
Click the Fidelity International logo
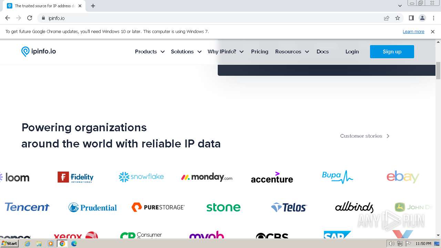click(x=75, y=177)
